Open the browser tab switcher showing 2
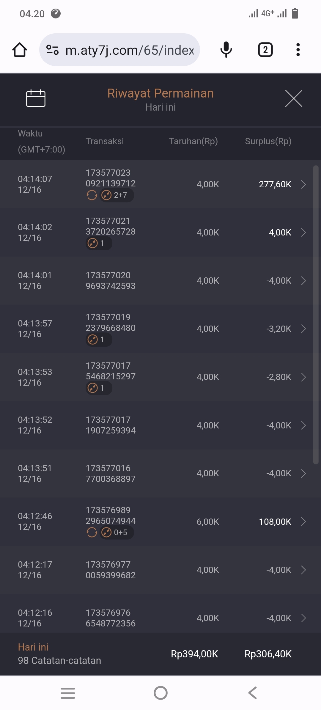 pyautogui.click(x=265, y=50)
